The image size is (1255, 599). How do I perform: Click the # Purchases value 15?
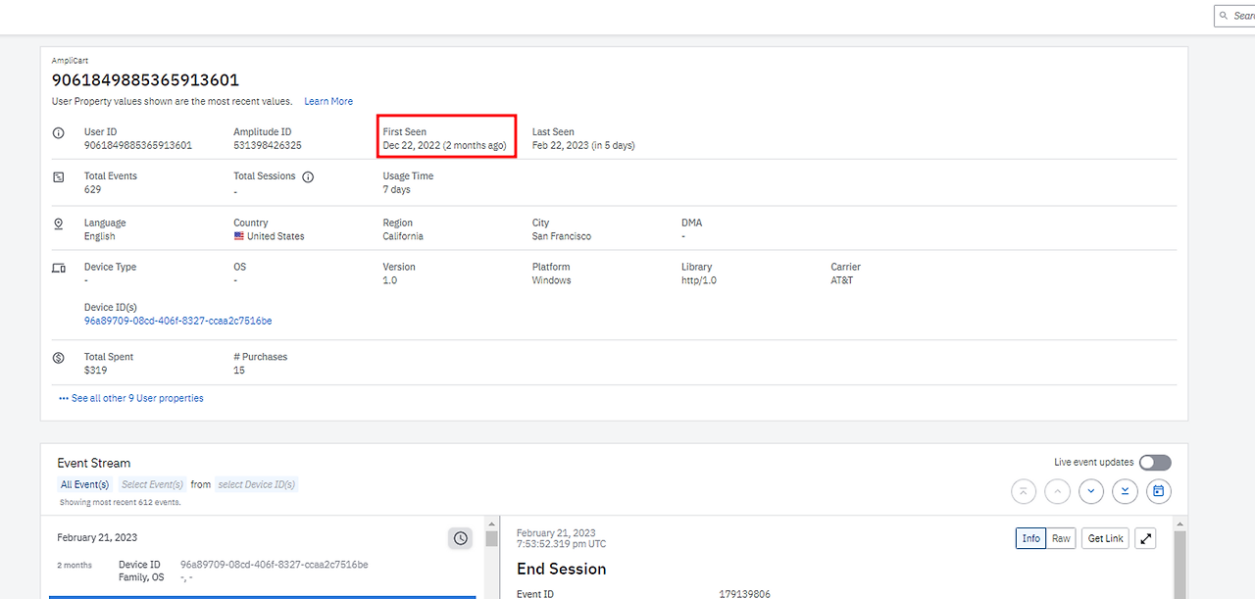pyautogui.click(x=239, y=371)
